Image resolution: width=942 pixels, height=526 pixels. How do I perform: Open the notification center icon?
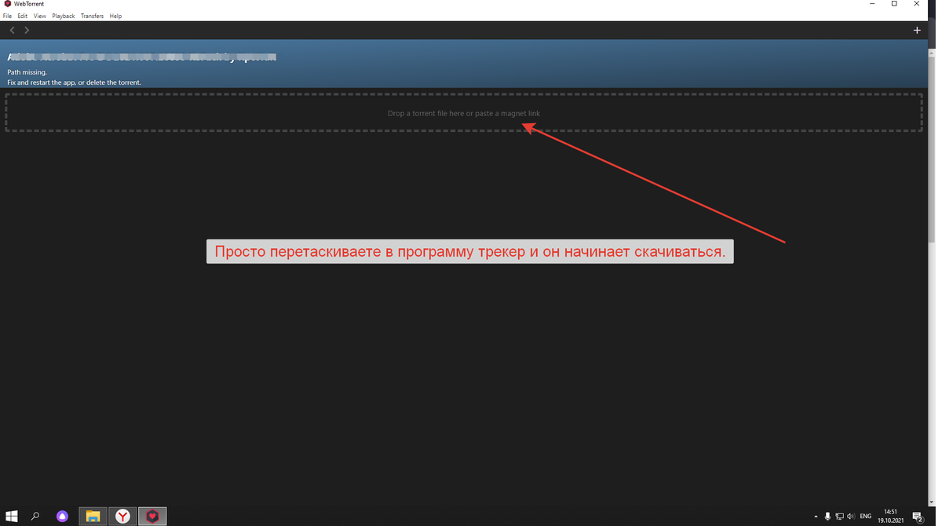917,516
